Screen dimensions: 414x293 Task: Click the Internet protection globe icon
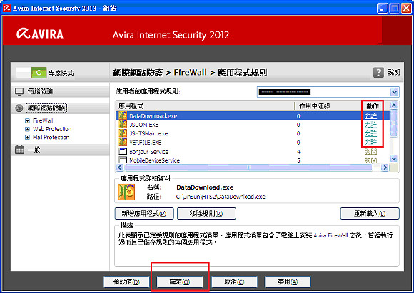[x=19, y=108]
